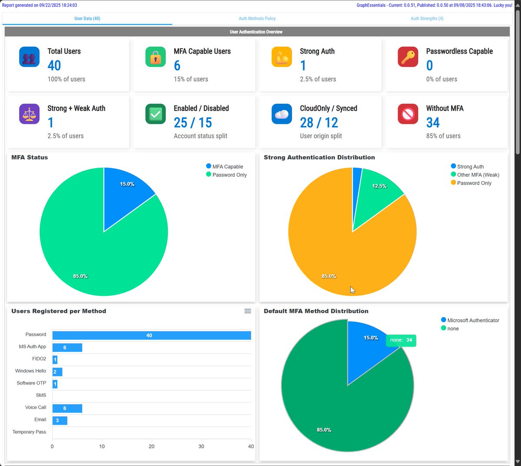Viewport: 521px width, 466px height.
Task: Click the CloudOnly / Synced value 28 / 12
Action: coord(319,122)
